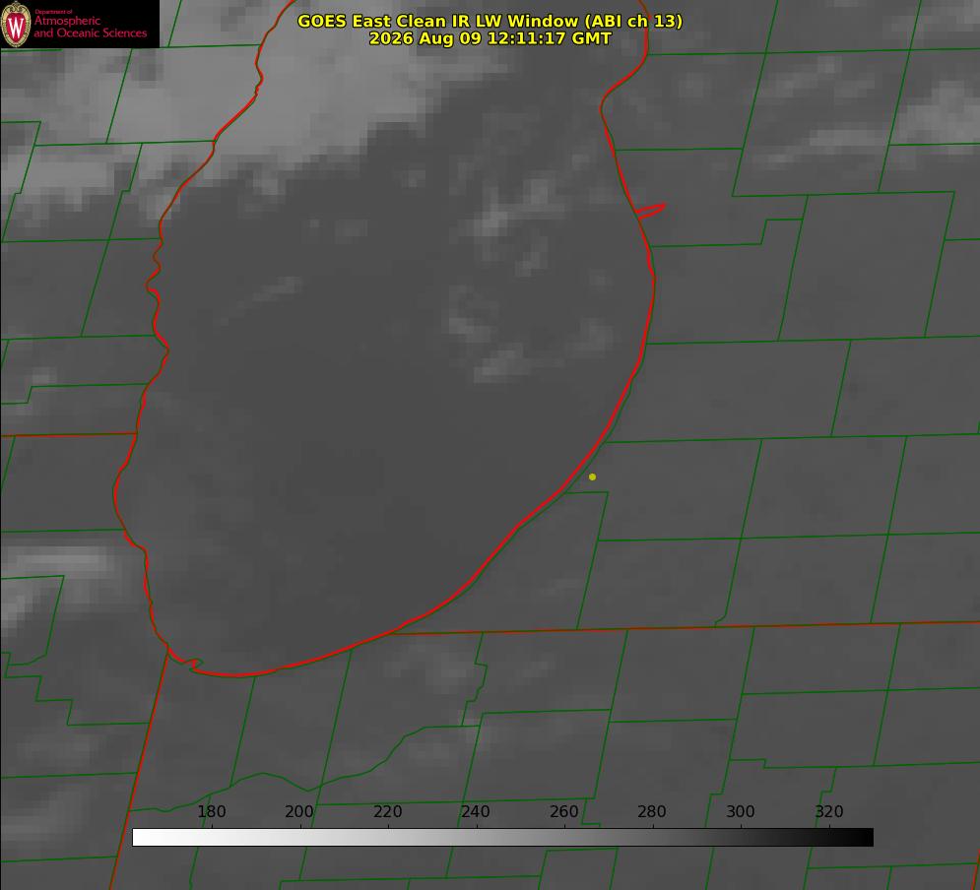Click the 180 label on colorbar

click(x=211, y=811)
